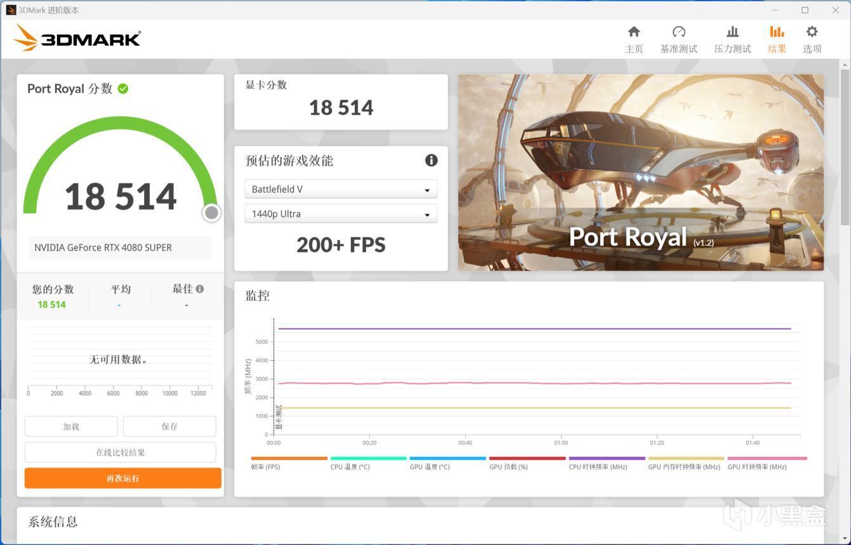
Task: Click the 显卡测试 marker on the monitoring chart
Action: 279,417
